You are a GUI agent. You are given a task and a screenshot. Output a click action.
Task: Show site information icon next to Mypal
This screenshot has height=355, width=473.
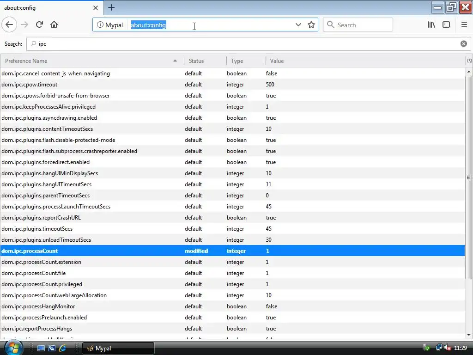pyautogui.click(x=100, y=25)
